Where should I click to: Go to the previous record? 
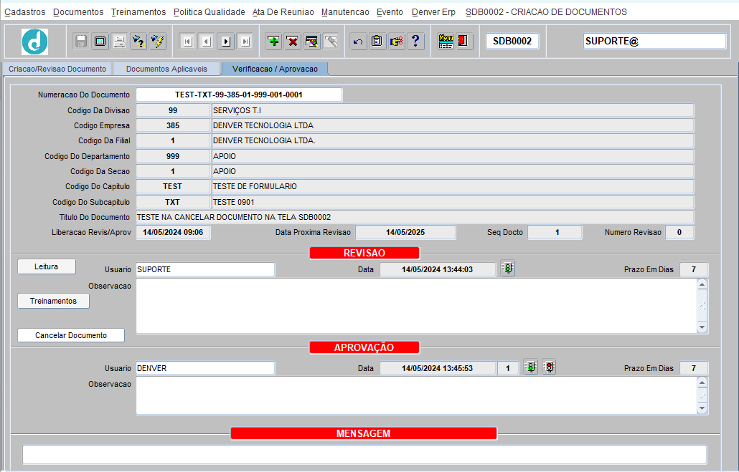click(x=207, y=42)
